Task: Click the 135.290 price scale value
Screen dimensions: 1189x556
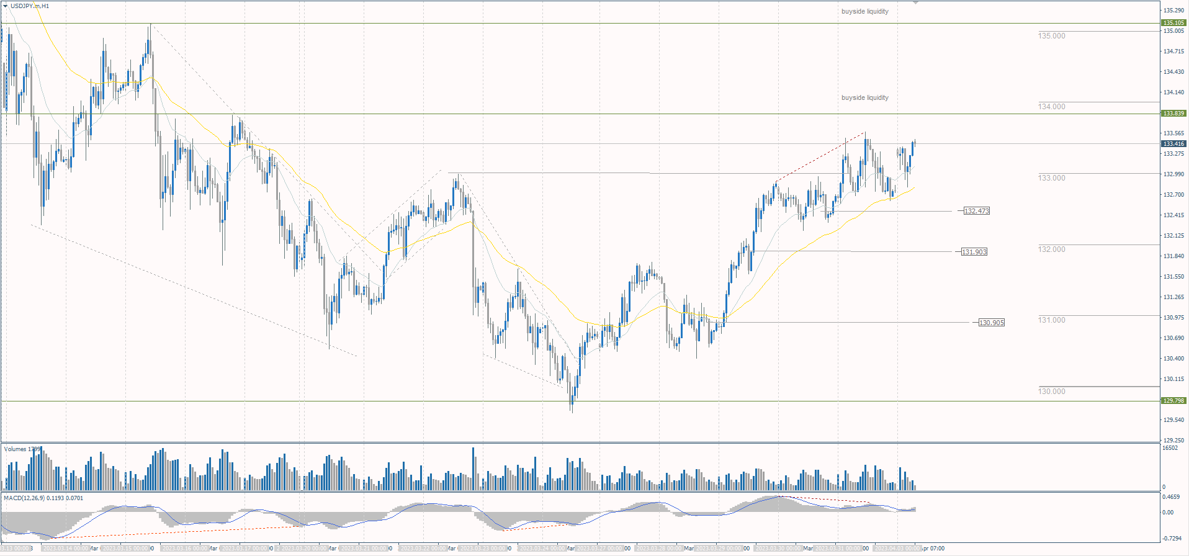Action: (1173, 11)
